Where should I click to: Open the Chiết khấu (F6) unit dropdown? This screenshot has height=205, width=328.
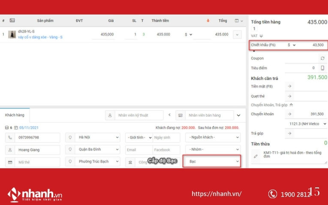point(292,45)
